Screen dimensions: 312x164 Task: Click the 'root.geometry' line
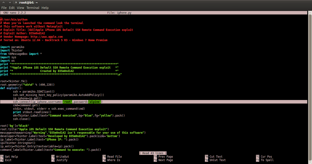(x=27, y=85)
